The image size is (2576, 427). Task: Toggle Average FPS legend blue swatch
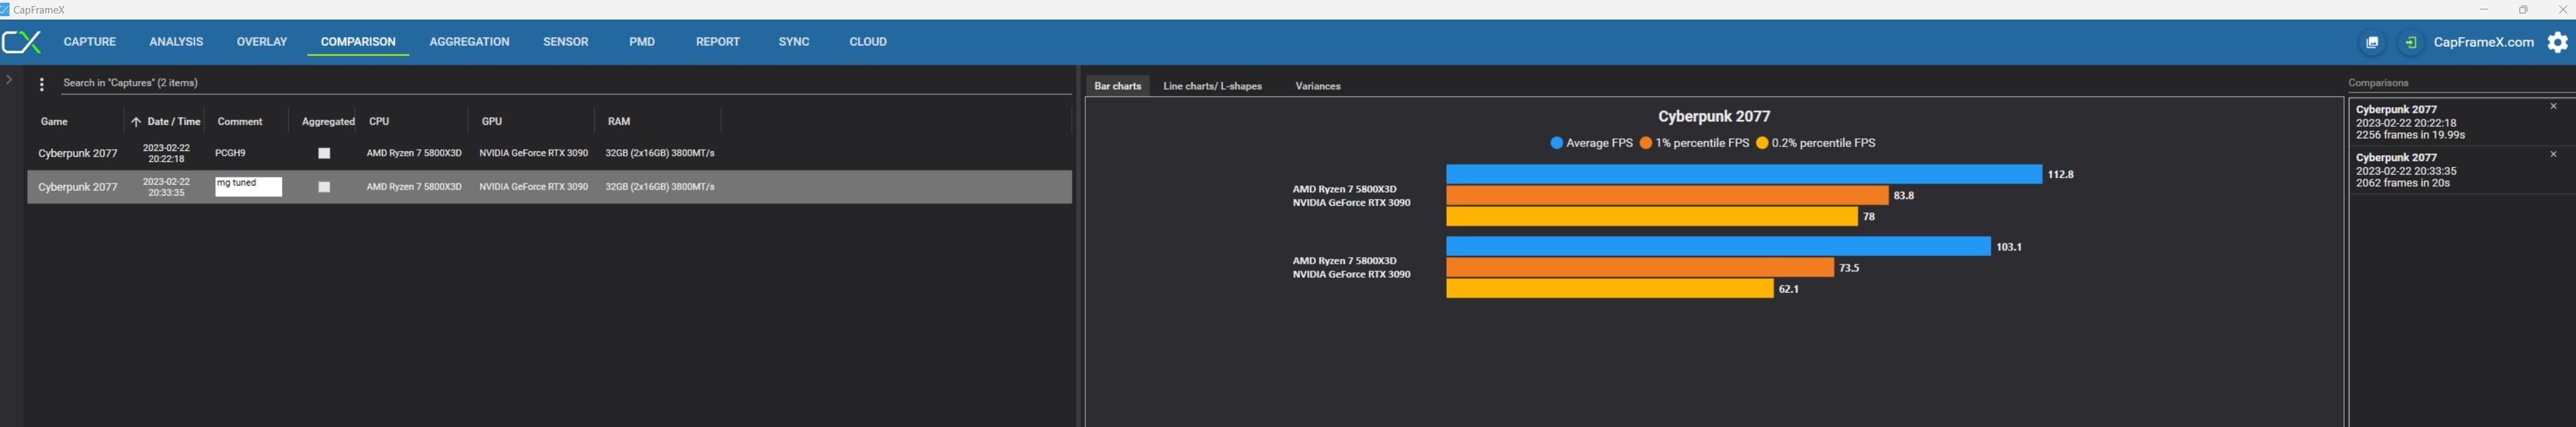1556,143
